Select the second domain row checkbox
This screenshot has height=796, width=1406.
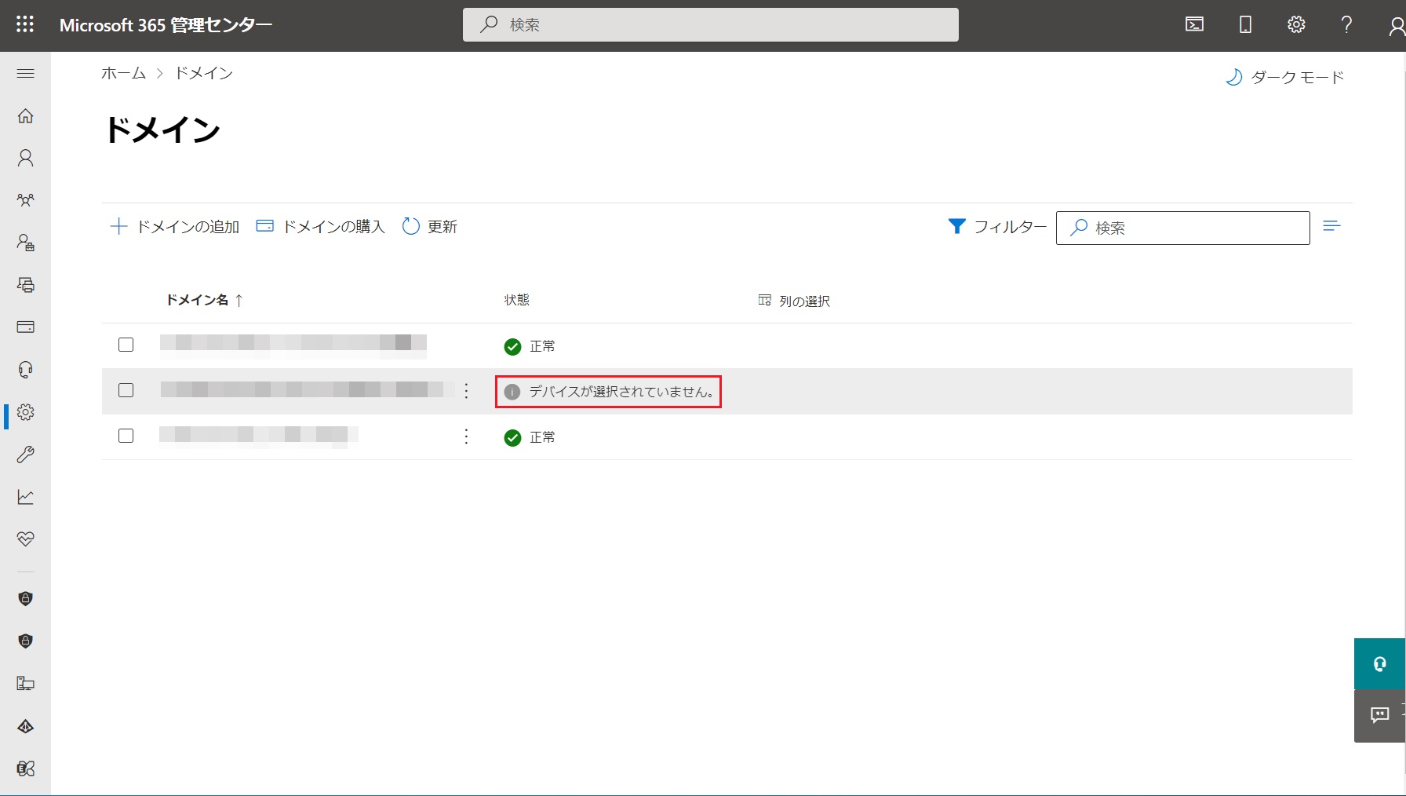click(126, 390)
